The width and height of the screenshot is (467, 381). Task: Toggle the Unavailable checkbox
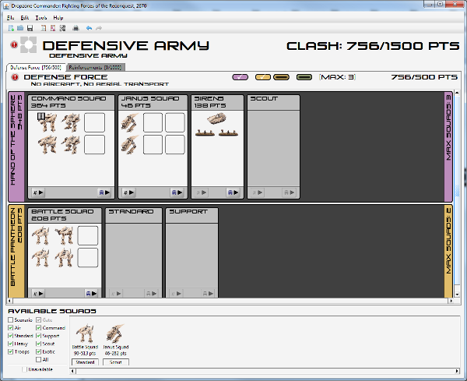click(24, 369)
